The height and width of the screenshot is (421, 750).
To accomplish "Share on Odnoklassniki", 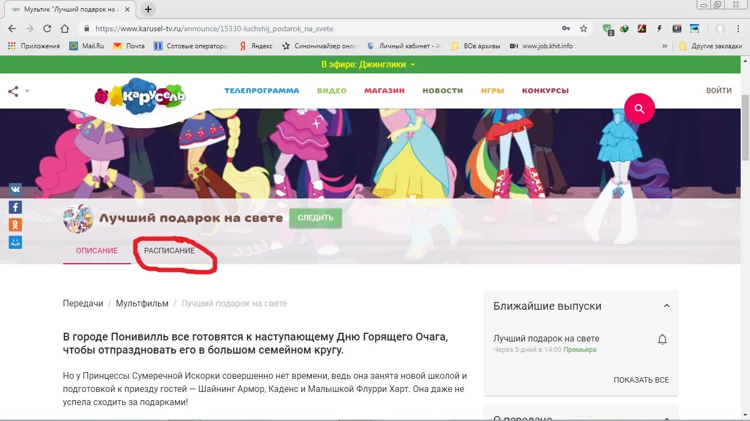I will point(15,225).
